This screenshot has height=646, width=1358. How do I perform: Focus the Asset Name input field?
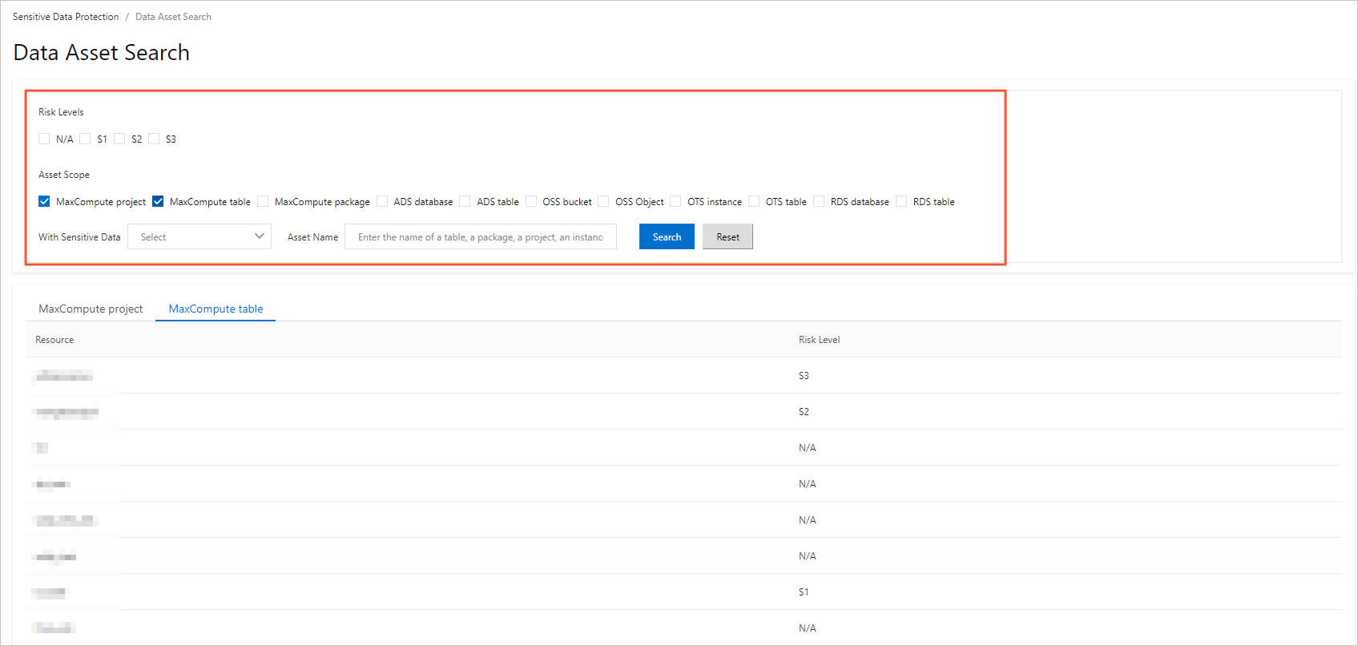point(481,236)
